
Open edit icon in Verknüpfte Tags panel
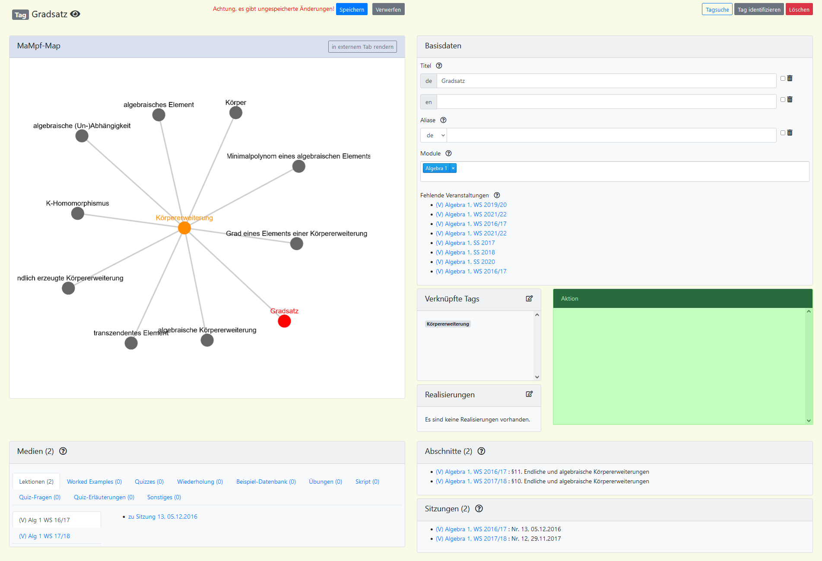(x=529, y=298)
